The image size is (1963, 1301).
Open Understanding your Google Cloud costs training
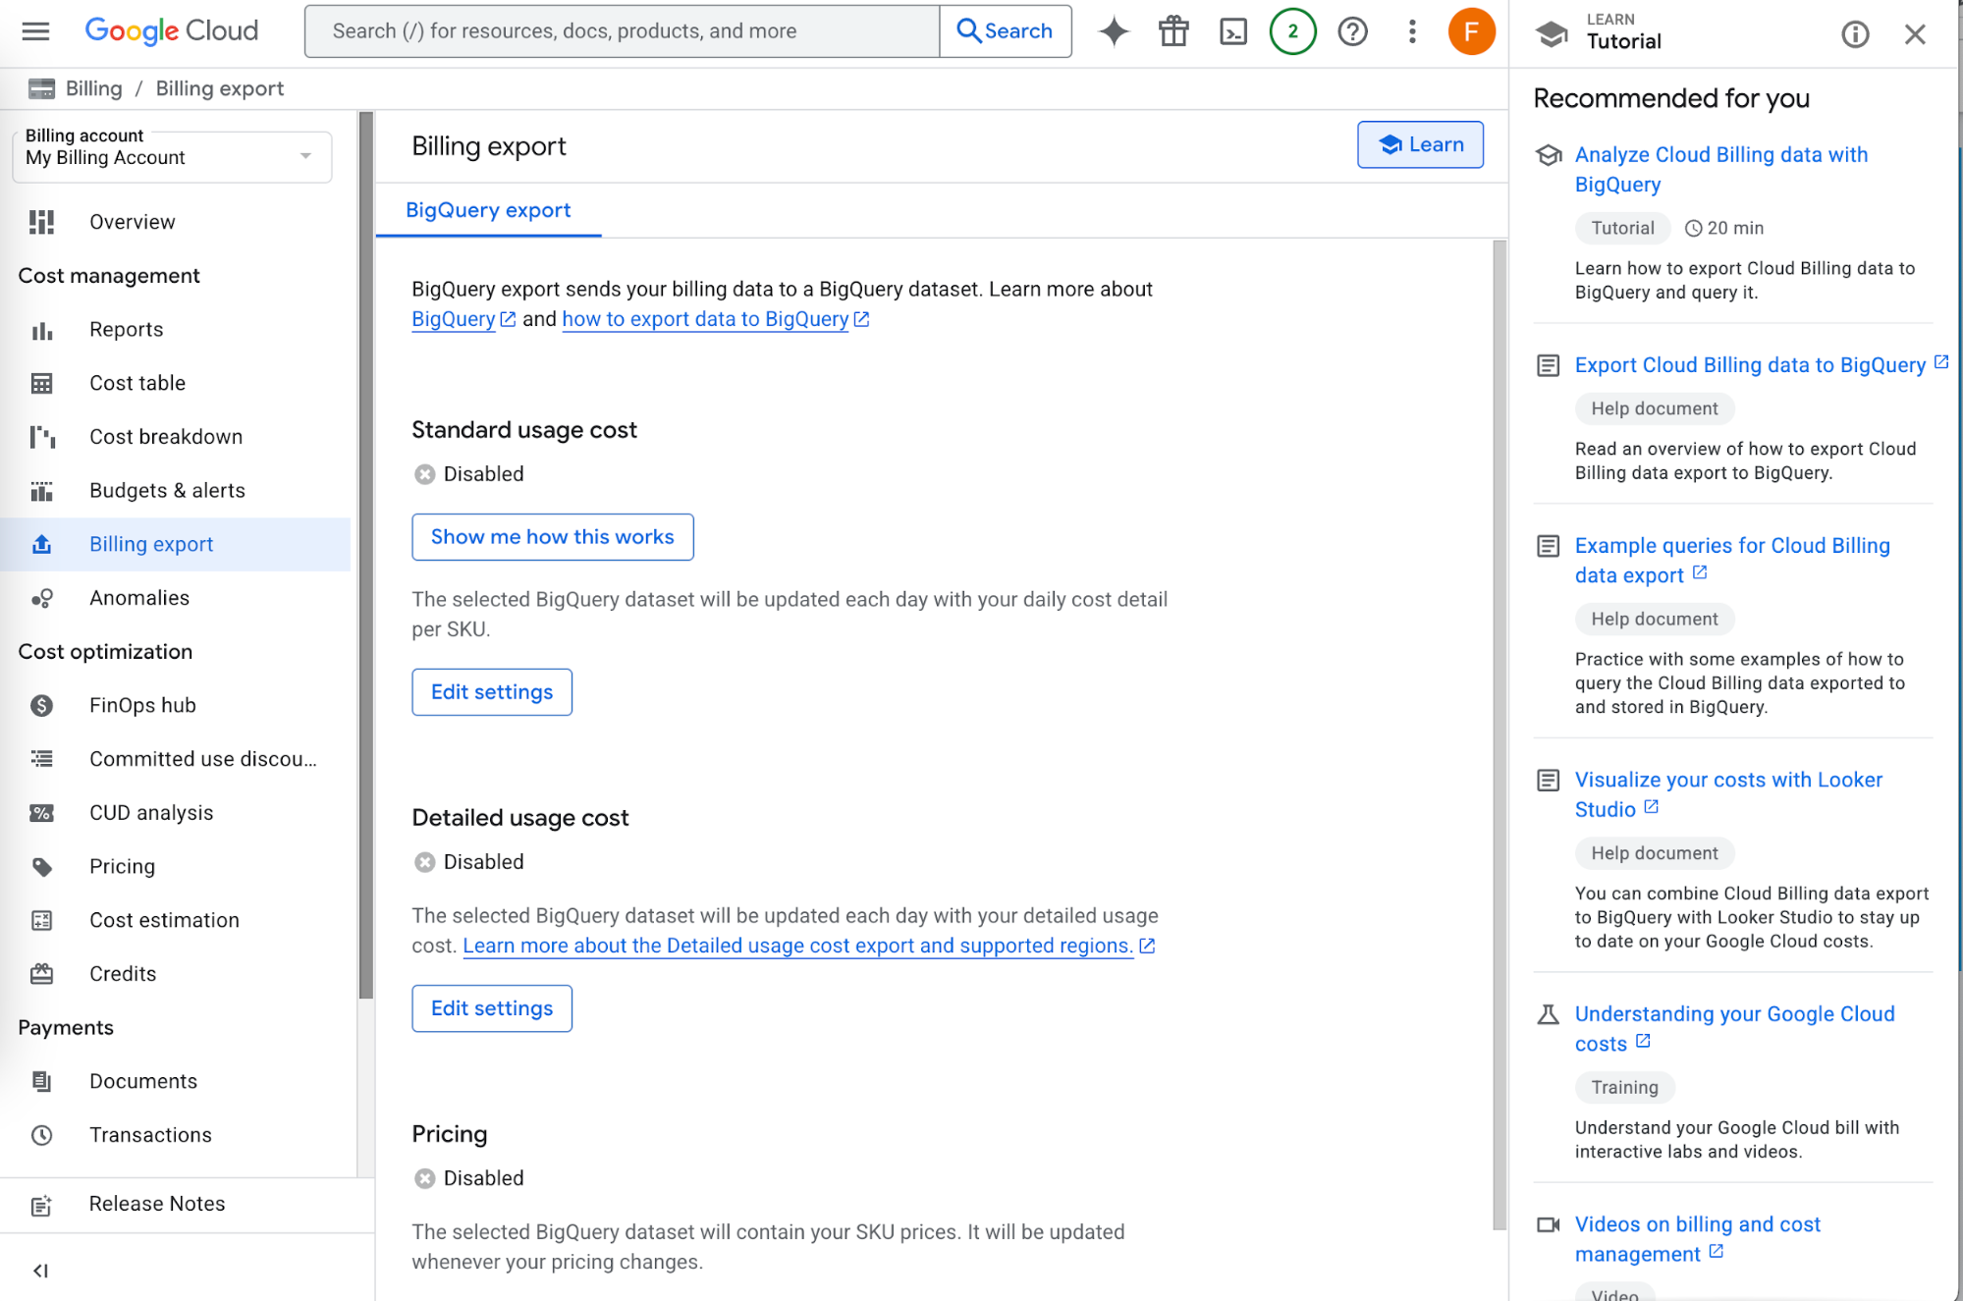coord(1735,1028)
